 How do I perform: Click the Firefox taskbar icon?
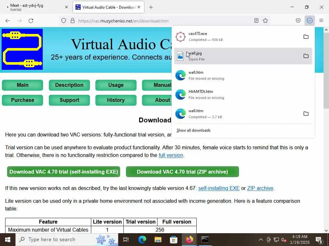pyautogui.click(x=189, y=240)
